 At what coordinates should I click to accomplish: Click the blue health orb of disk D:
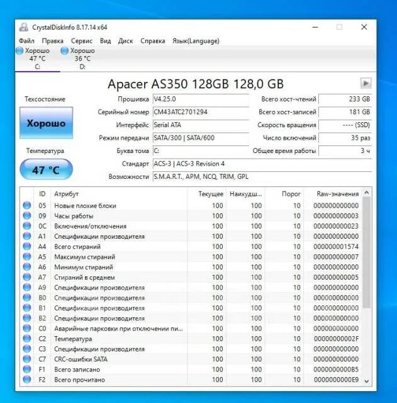[x=64, y=50]
